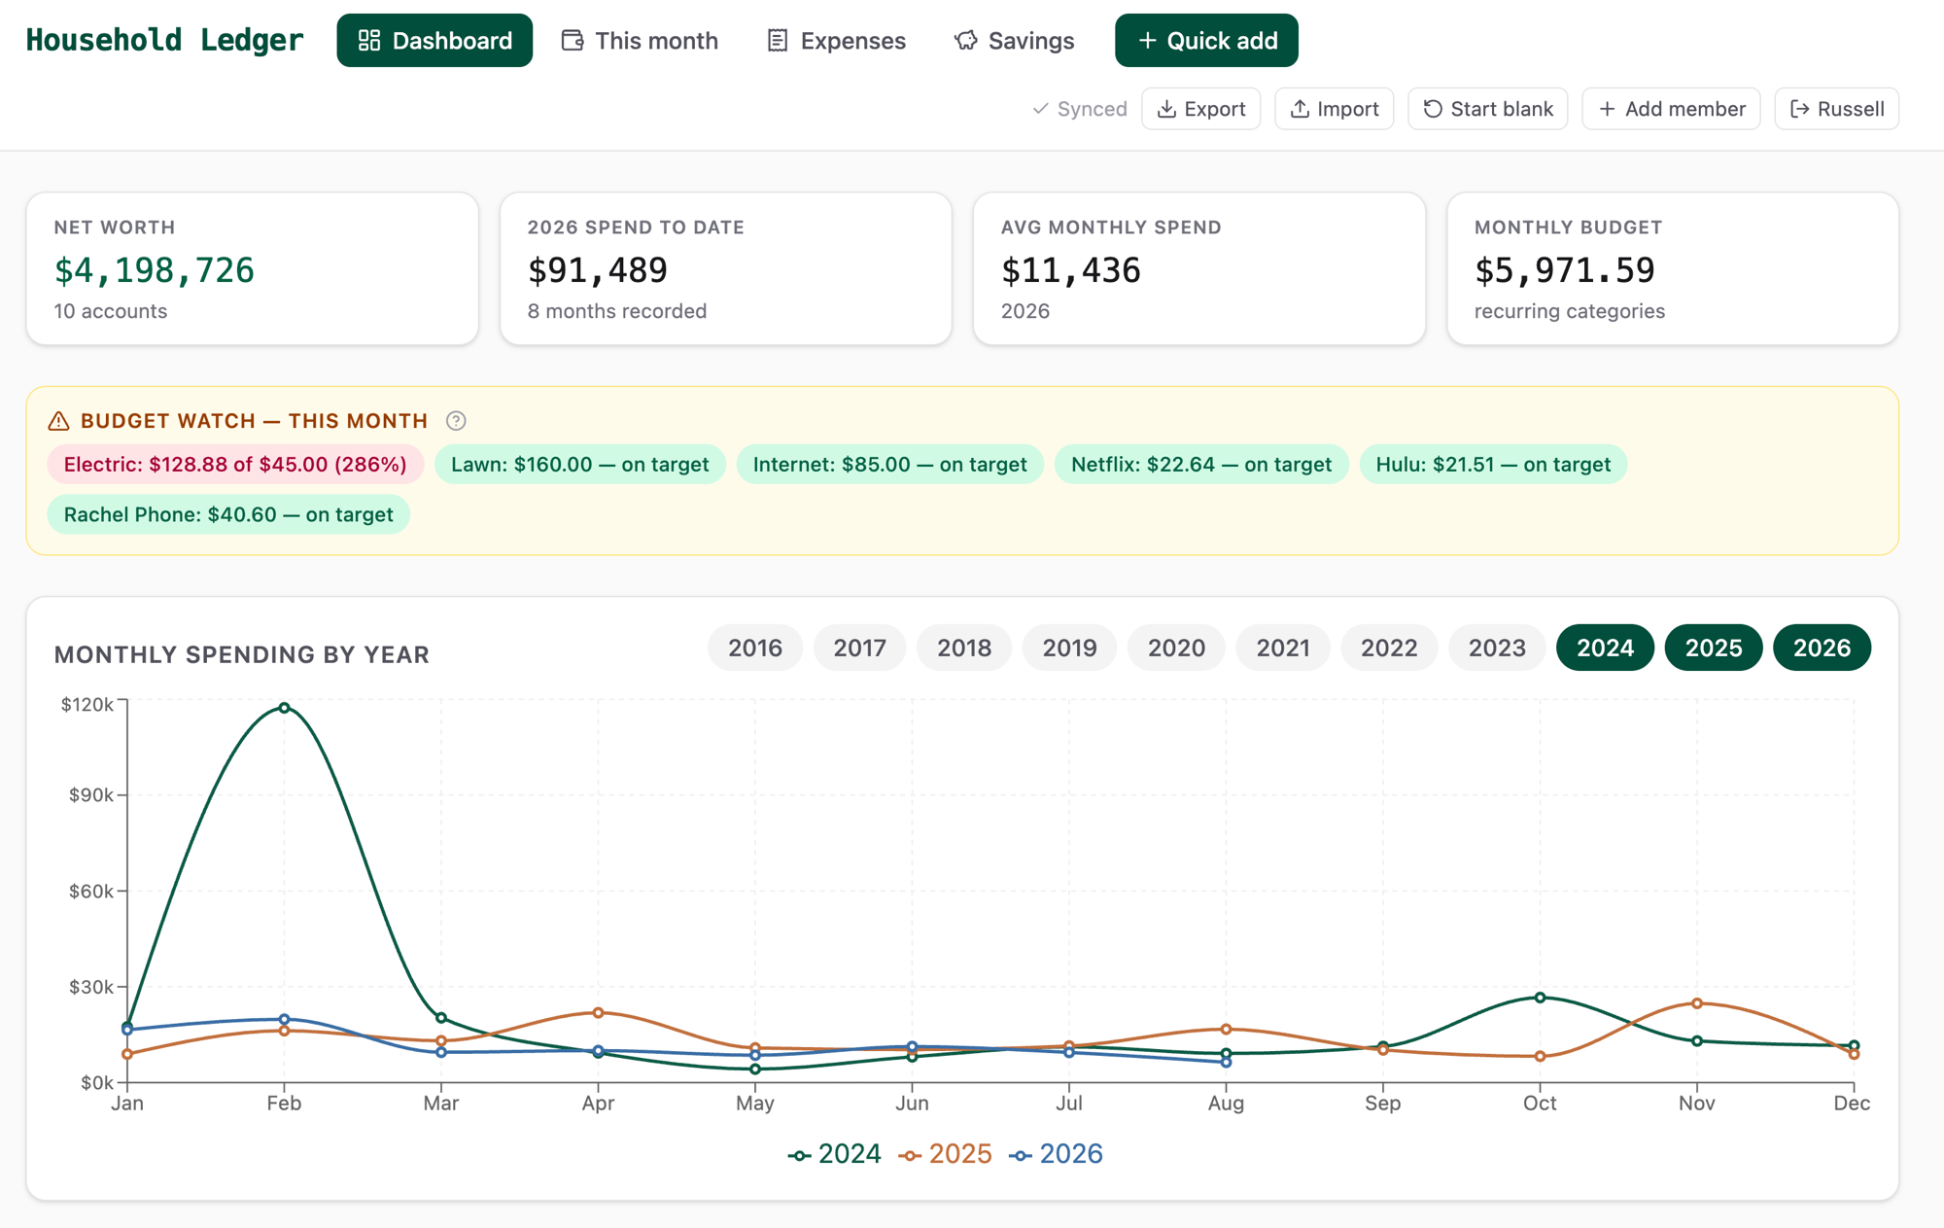Click the Add member button

pyautogui.click(x=1672, y=109)
